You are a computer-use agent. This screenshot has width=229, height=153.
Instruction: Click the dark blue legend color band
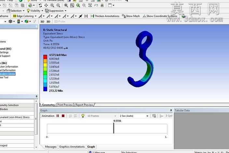45,89
